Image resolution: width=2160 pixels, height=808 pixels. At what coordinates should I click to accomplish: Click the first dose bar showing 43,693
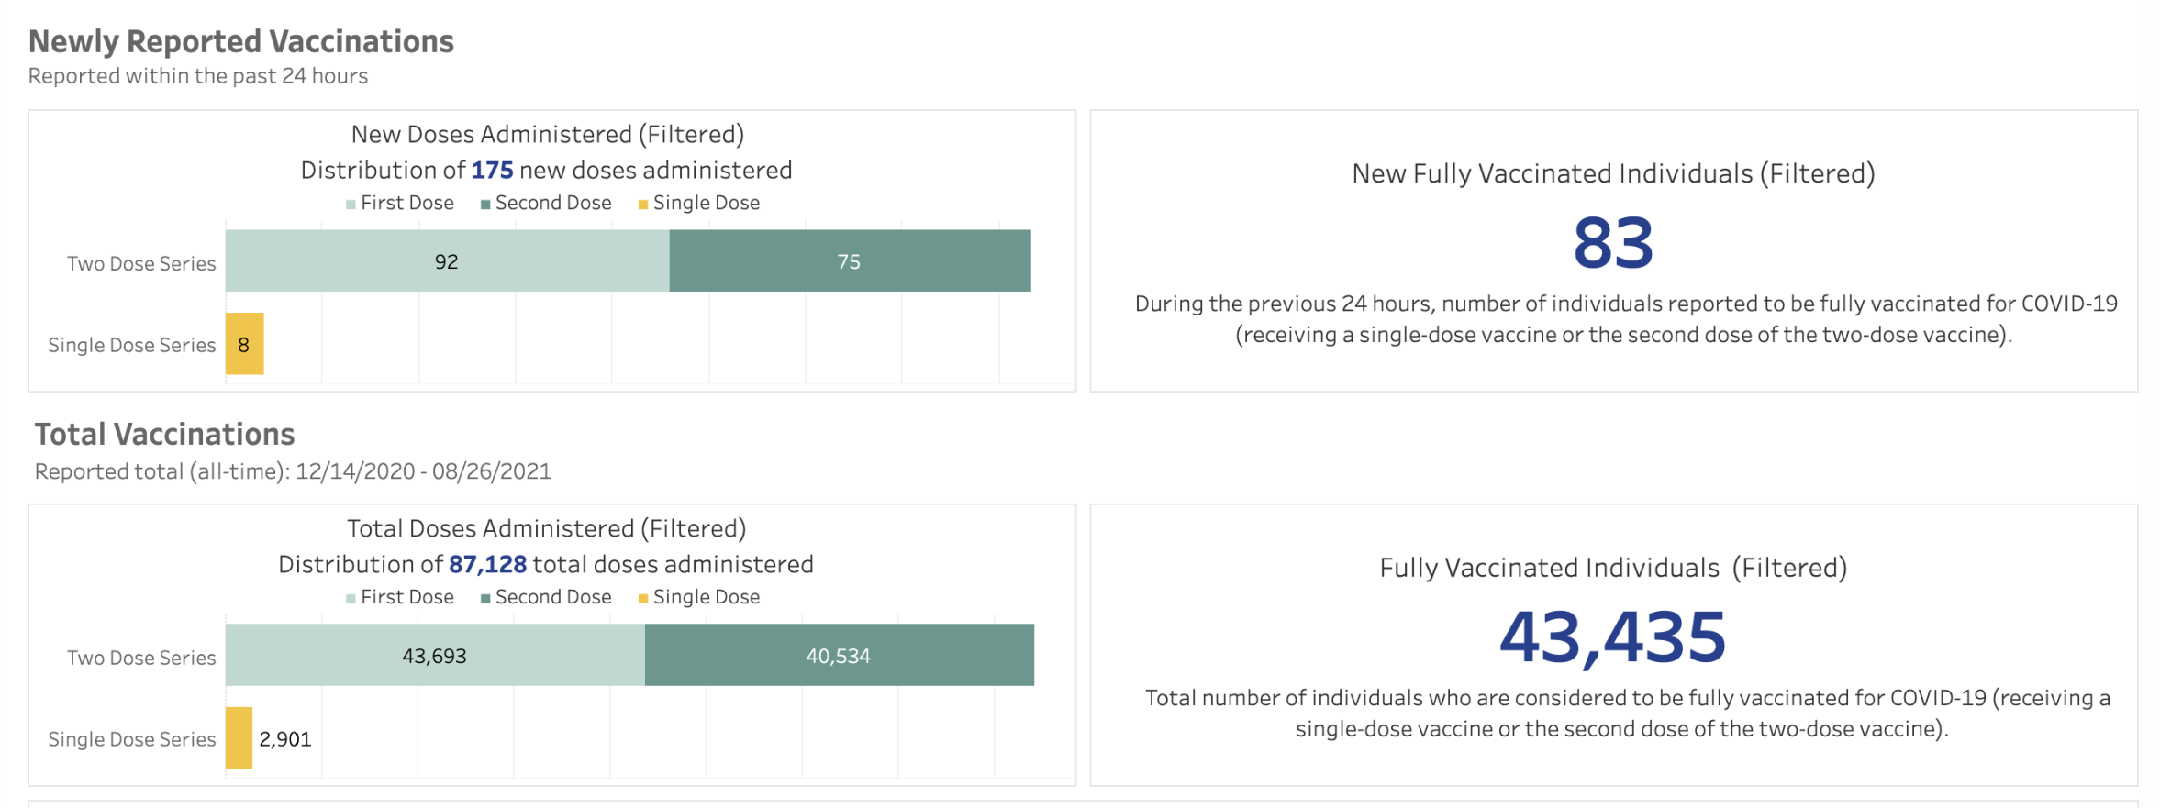[435, 655]
